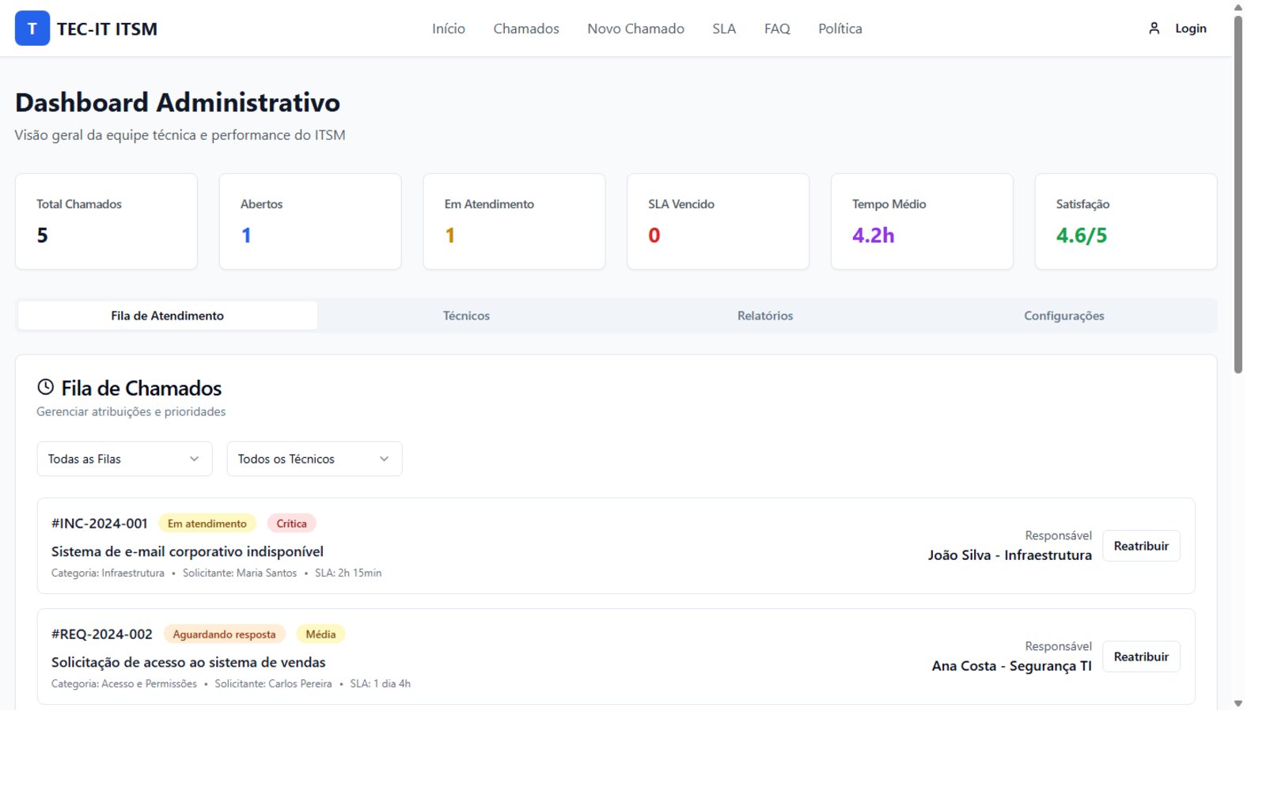Viewport: 1266px width, 791px height.
Task: Click the Aguardando resposta status badge
Action: coord(224,634)
